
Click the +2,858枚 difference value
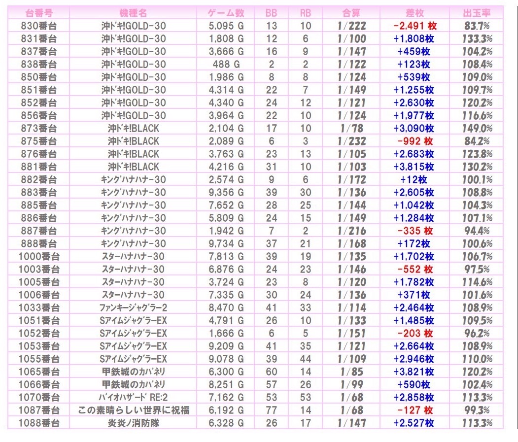414,397
